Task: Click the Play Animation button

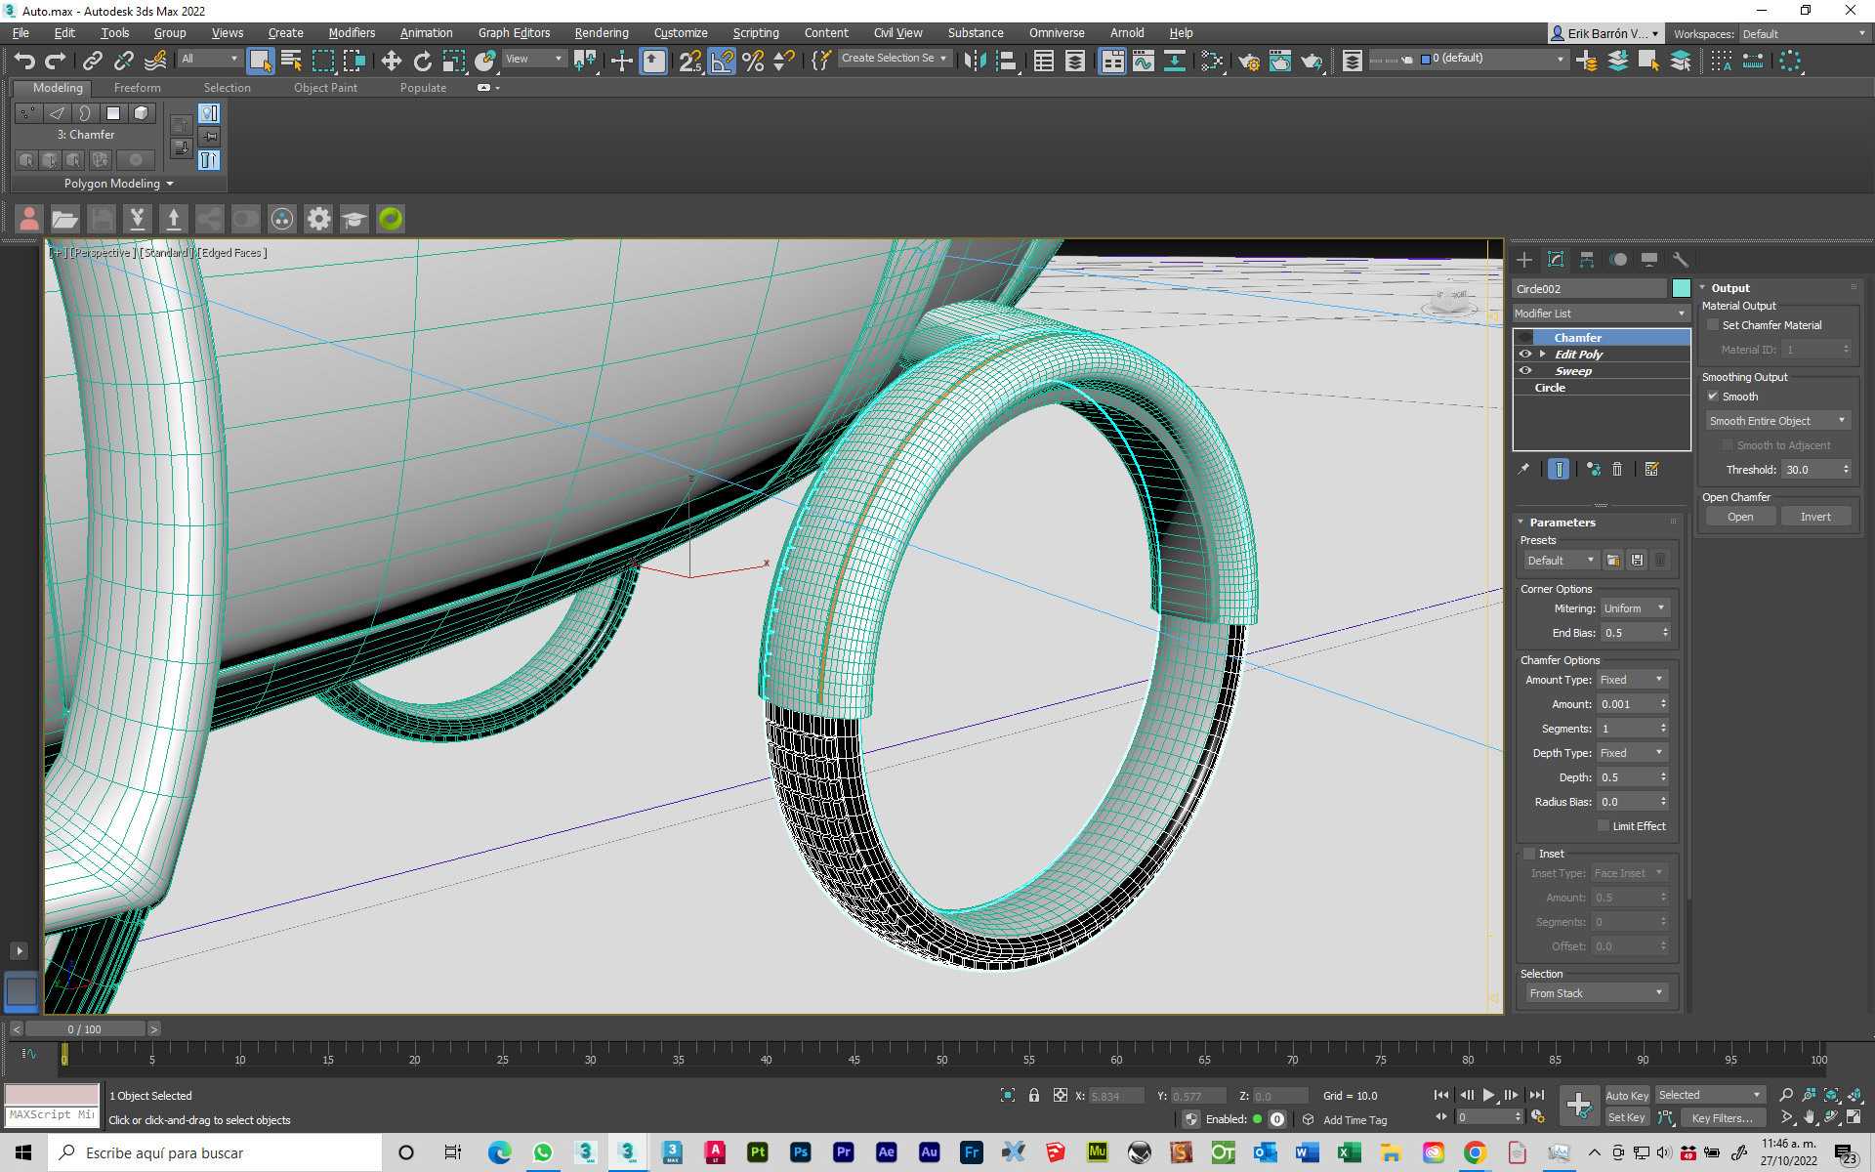Action: point(1488,1095)
